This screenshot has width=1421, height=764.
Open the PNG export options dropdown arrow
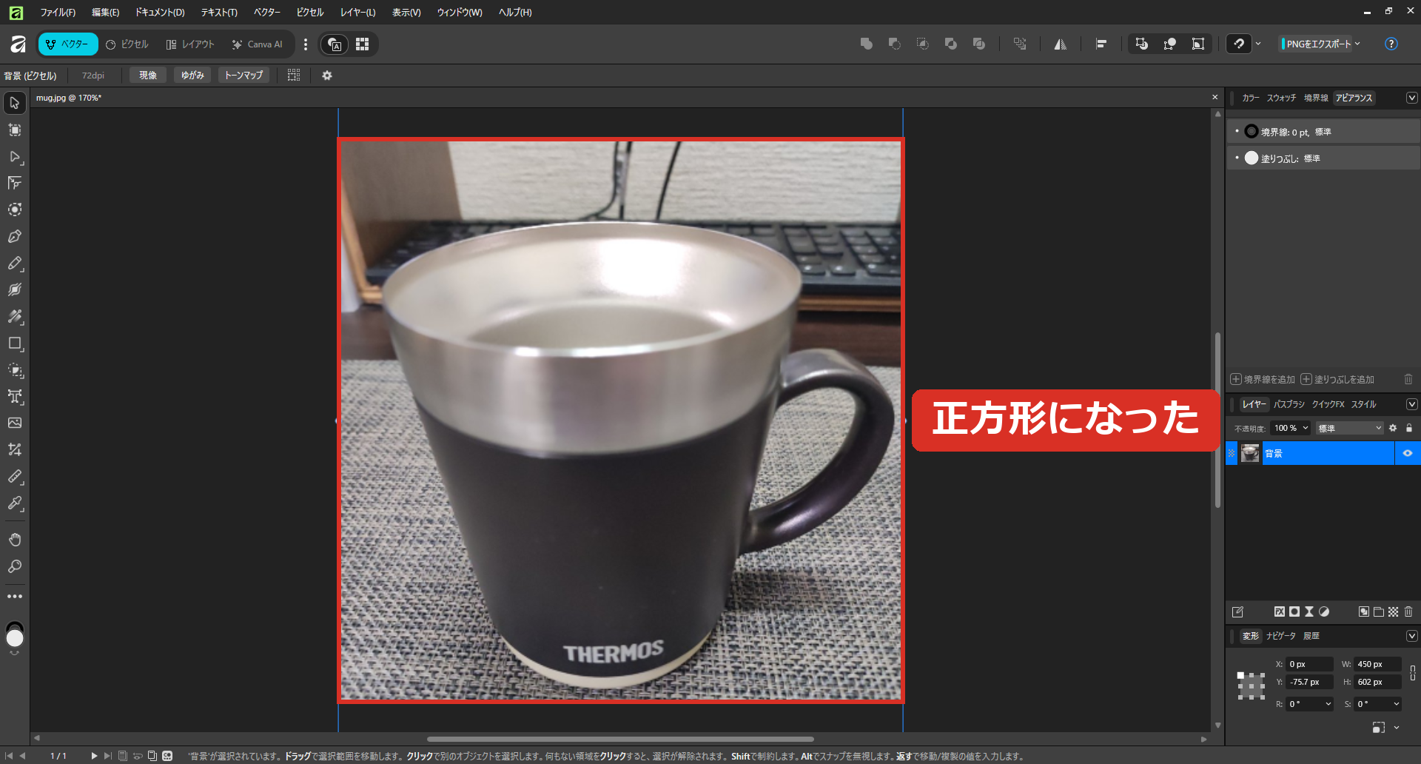pos(1357,44)
